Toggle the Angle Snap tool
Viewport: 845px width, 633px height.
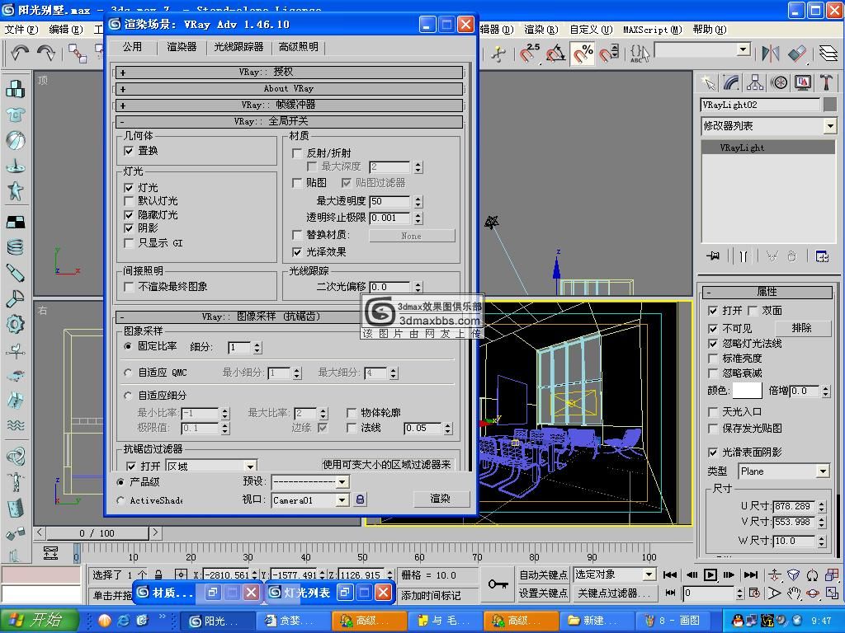(x=555, y=54)
